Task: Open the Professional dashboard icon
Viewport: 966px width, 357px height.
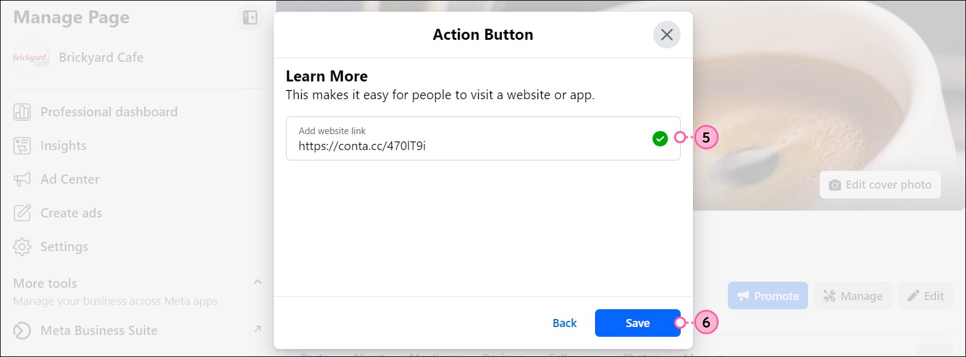Action: [22, 112]
